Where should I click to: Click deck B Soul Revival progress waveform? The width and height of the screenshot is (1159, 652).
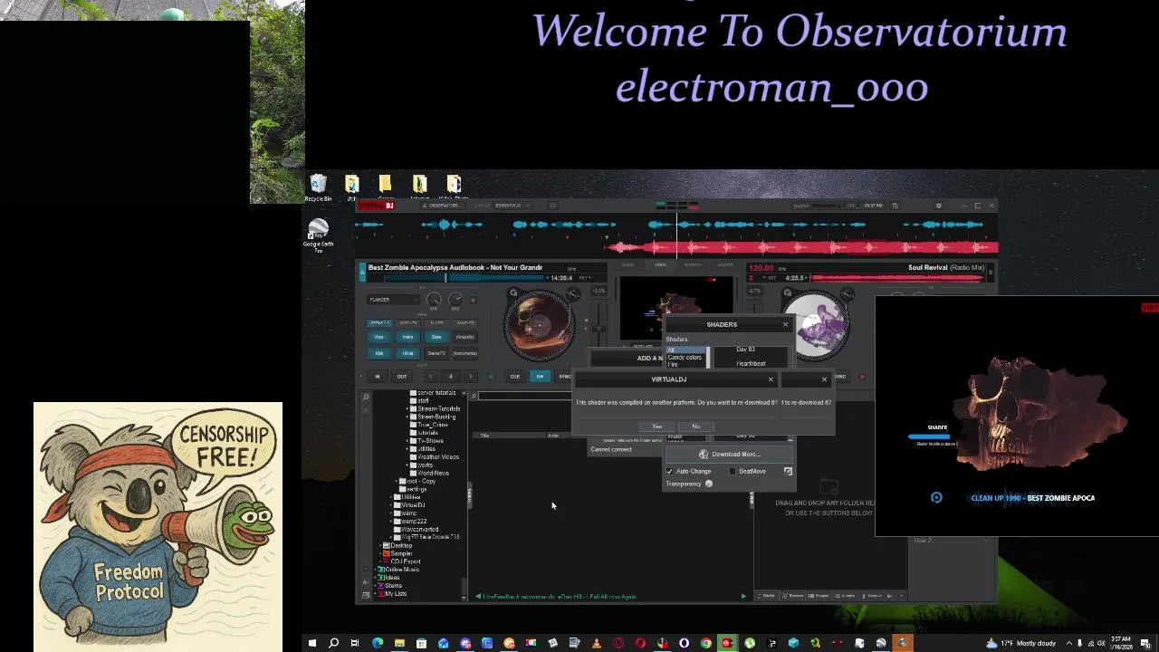click(x=896, y=278)
